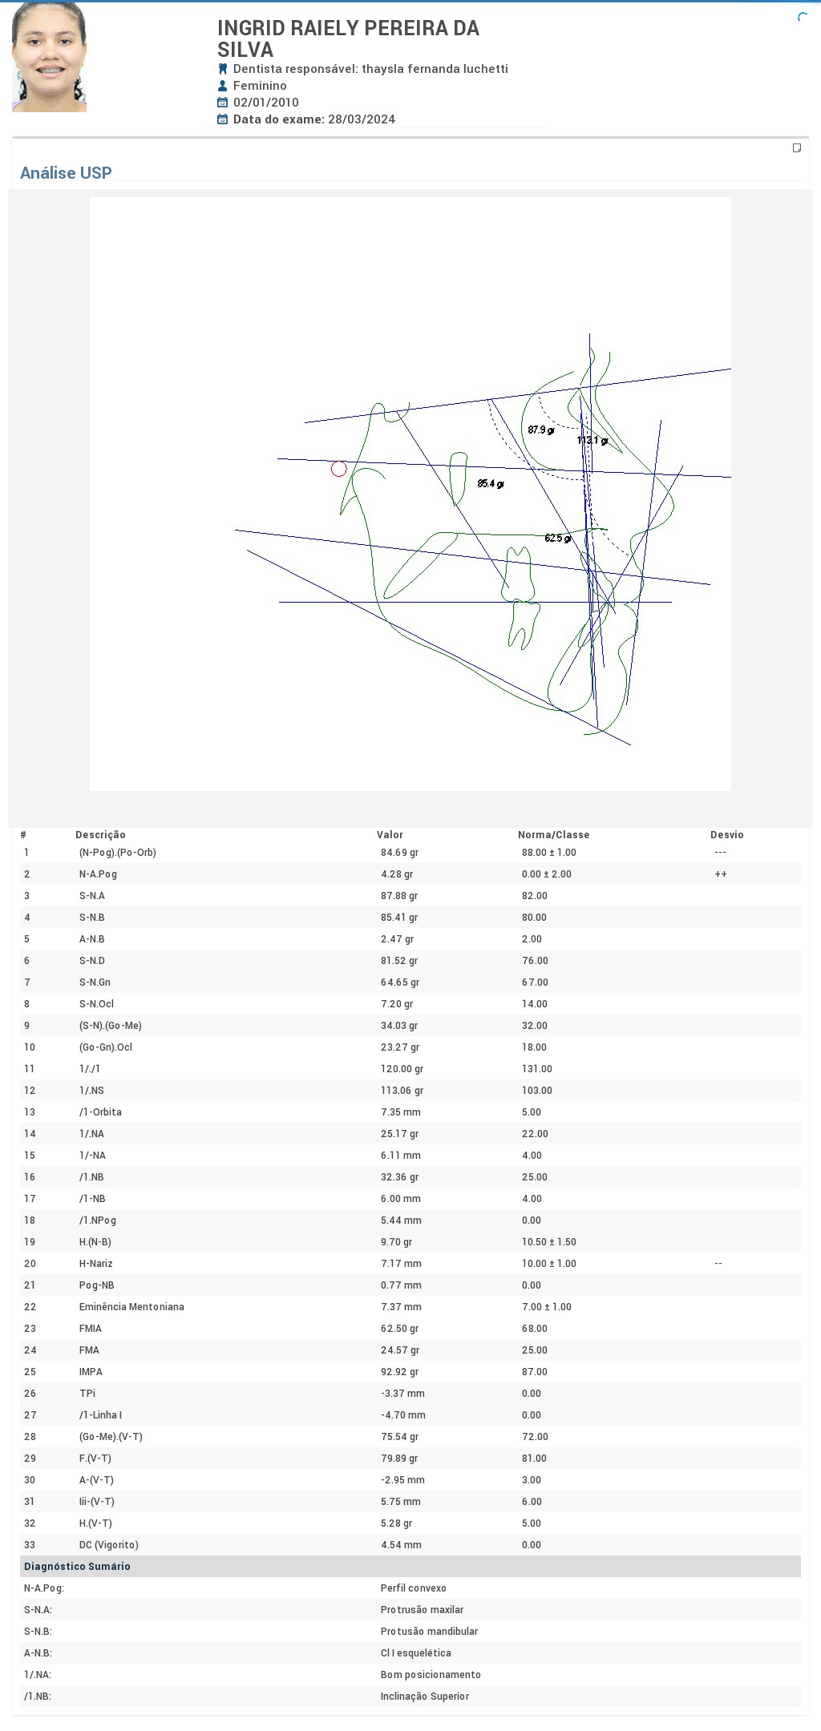
Task: Click the 62.5 gr angle label on tracing
Action: [558, 539]
